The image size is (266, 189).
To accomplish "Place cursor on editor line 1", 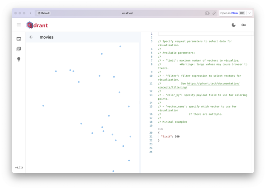I will pos(204,34).
